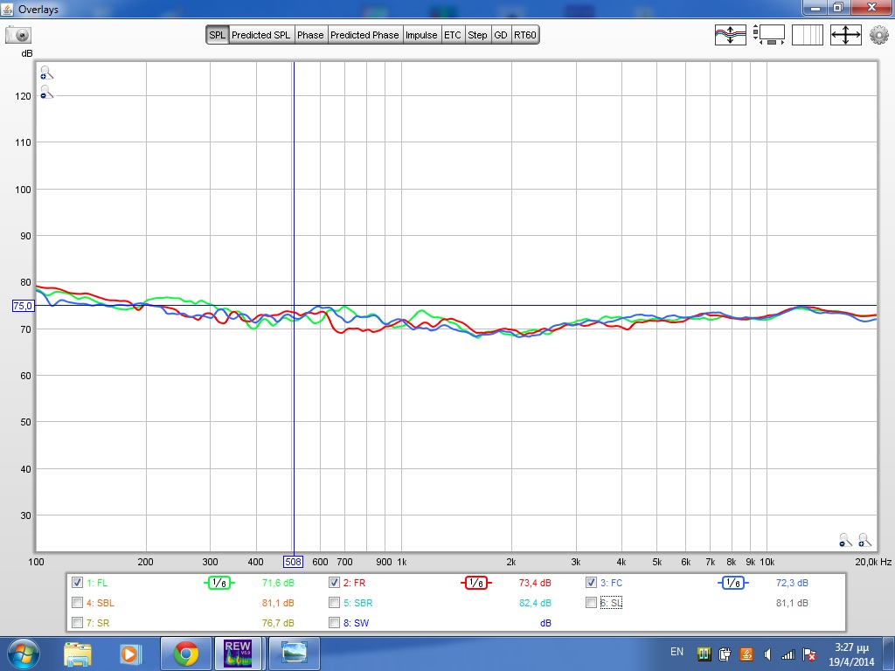The width and height of the screenshot is (895, 671).
Task: Select the Impulse view button
Action: click(421, 35)
